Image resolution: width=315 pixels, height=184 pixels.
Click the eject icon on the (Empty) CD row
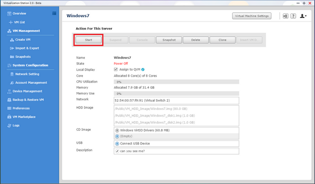pos(117,136)
